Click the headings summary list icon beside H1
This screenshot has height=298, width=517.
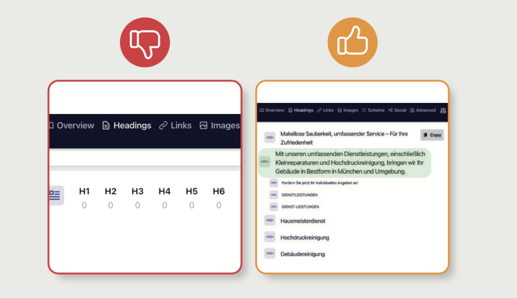[56, 195]
